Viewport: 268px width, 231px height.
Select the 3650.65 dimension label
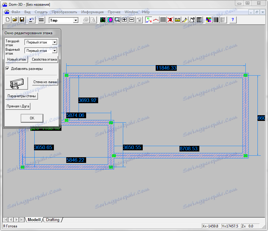[x=44, y=147]
